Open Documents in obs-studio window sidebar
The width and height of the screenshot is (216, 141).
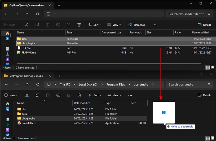[x=8, y=119]
